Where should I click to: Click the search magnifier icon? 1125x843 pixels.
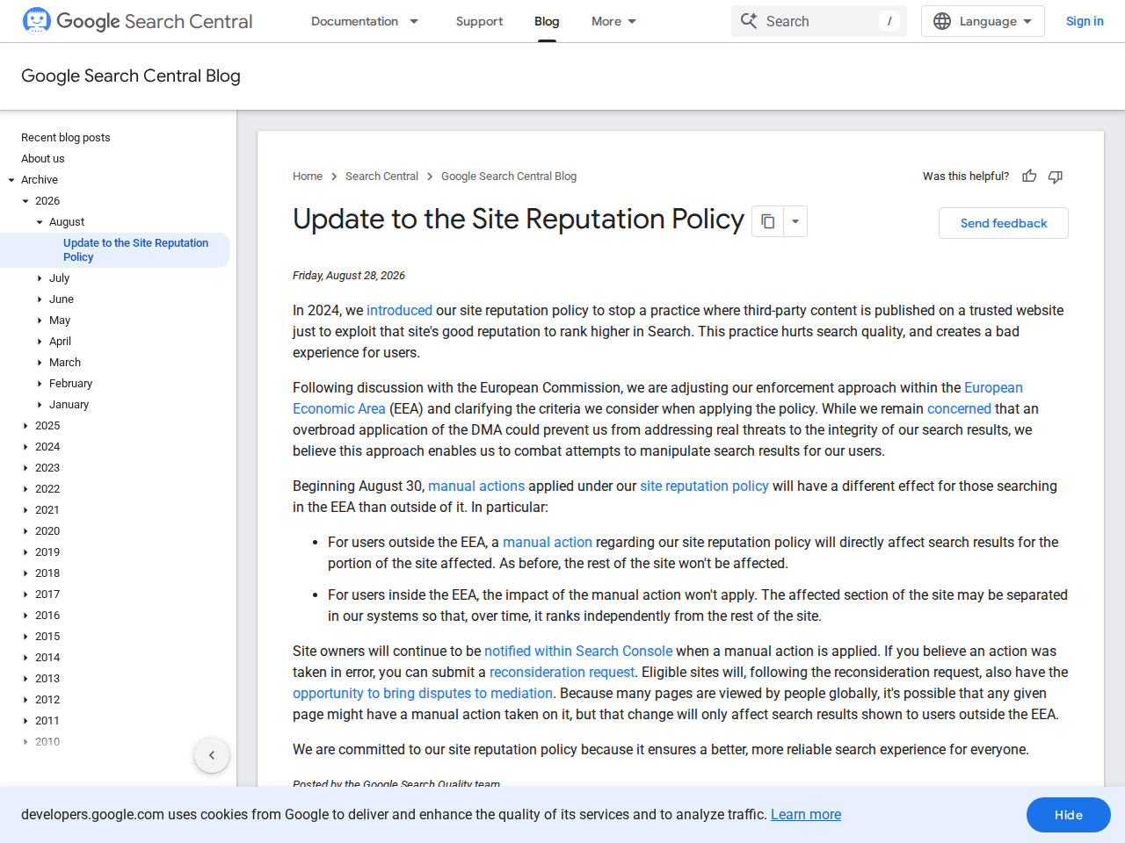[749, 21]
